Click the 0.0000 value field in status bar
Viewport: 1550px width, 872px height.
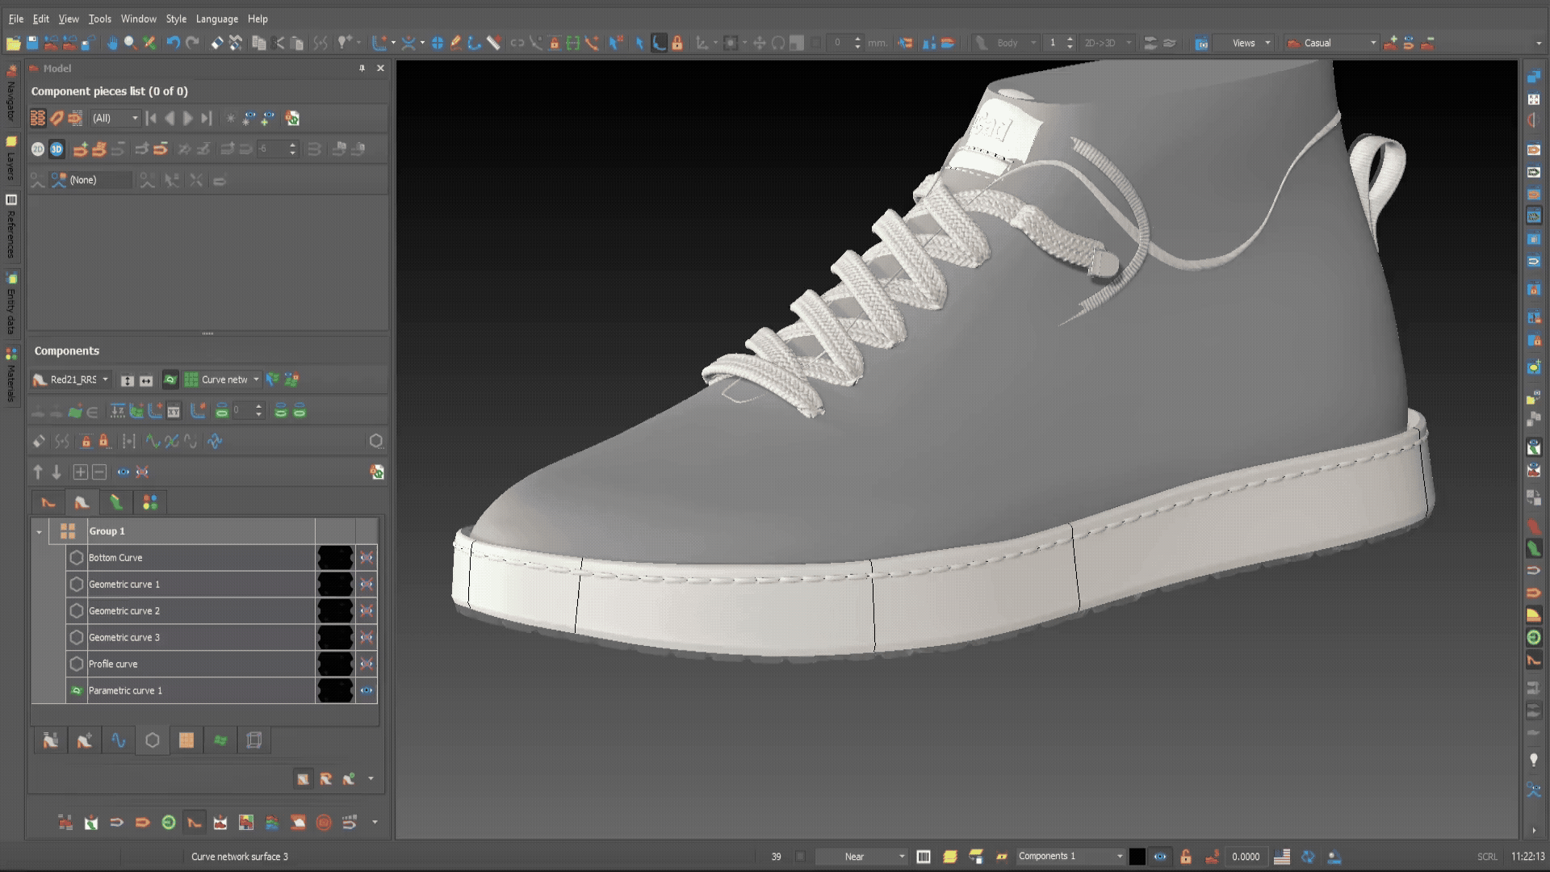point(1245,857)
